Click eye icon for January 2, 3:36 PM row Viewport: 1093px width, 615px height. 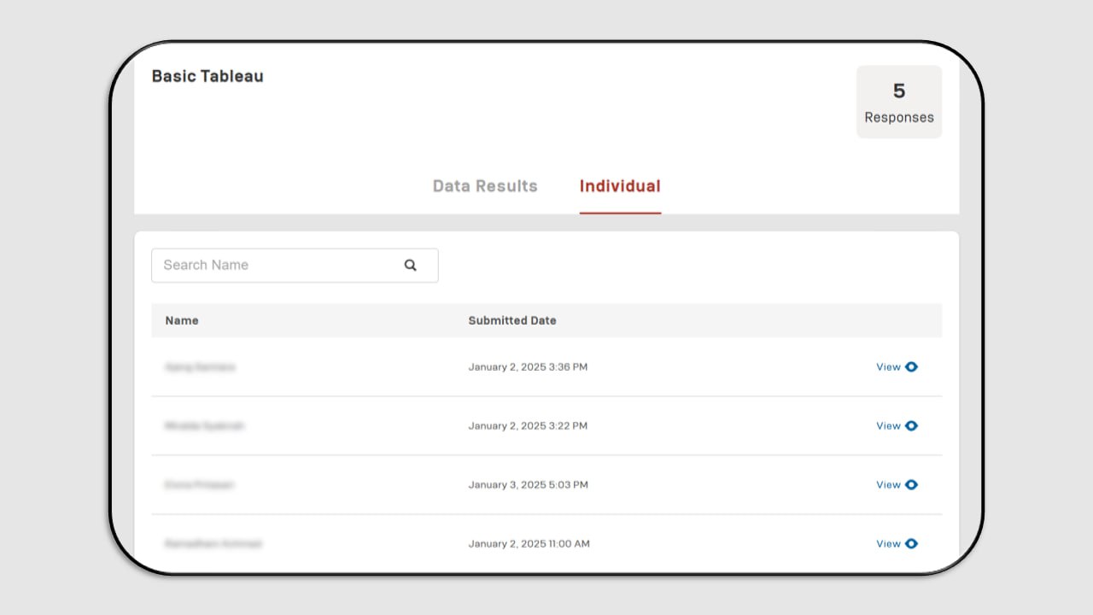(911, 367)
